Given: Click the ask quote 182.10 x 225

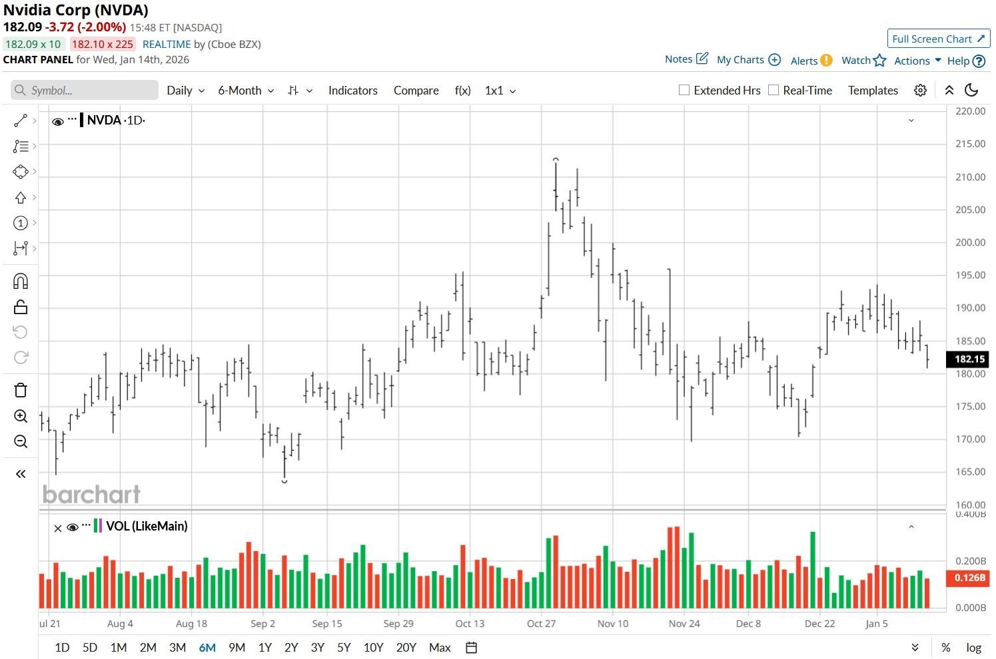Looking at the screenshot, I should point(103,44).
